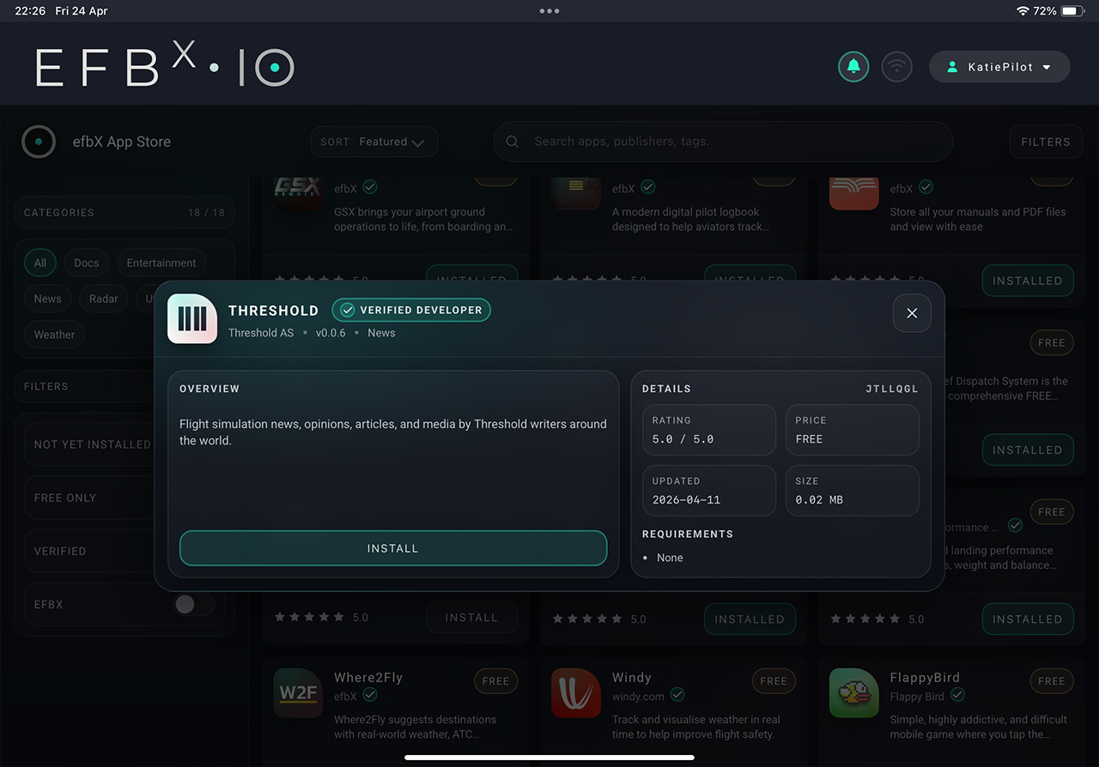1099x767 pixels.
Task: Click the verified checkmark next to Flappy Bird
Action: [x=957, y=695]
